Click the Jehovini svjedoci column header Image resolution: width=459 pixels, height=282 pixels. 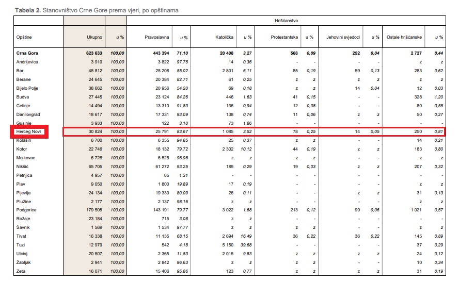pyautogui.click(x=343, y=38)
